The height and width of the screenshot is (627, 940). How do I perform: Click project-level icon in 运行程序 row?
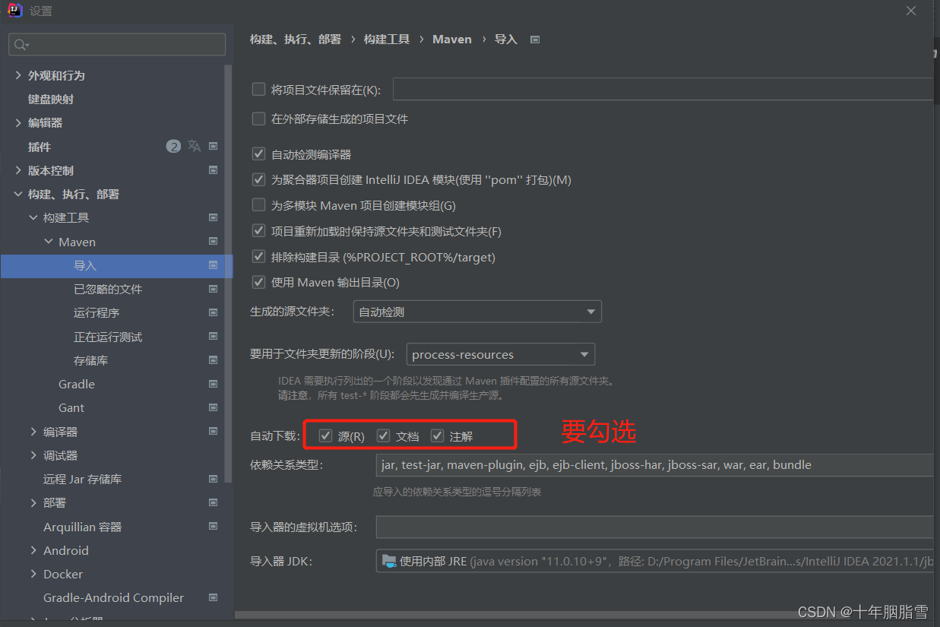214,312
